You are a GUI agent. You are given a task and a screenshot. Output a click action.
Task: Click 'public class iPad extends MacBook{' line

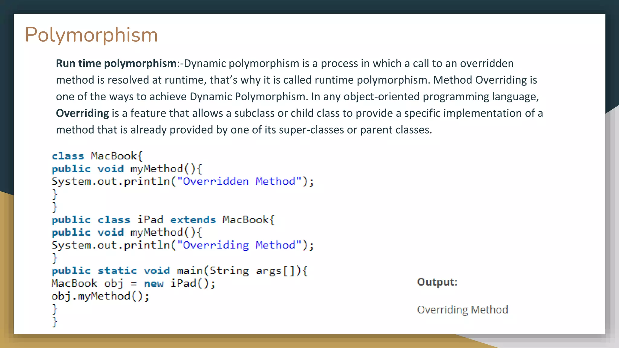pyautogui.click(x=163, y=220)
